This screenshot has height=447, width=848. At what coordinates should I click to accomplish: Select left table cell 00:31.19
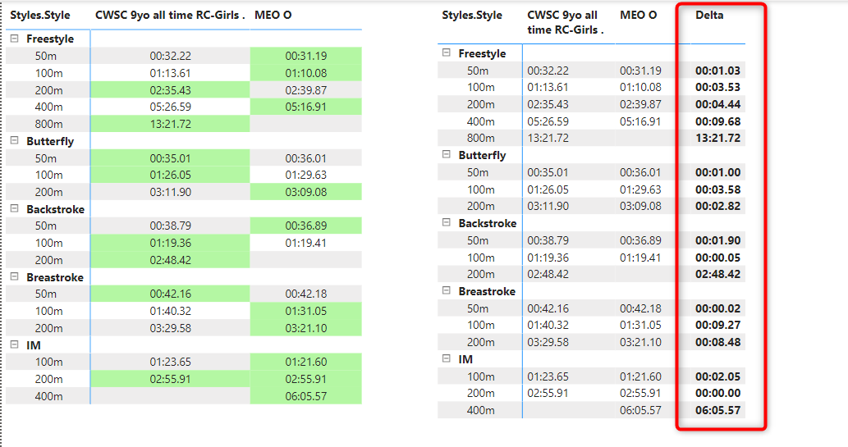pos(305,56)
